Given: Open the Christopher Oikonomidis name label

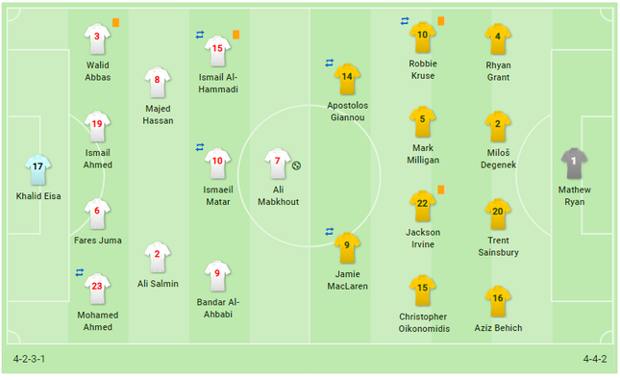Looking at the screenshot, I should (x=424, y=322).
